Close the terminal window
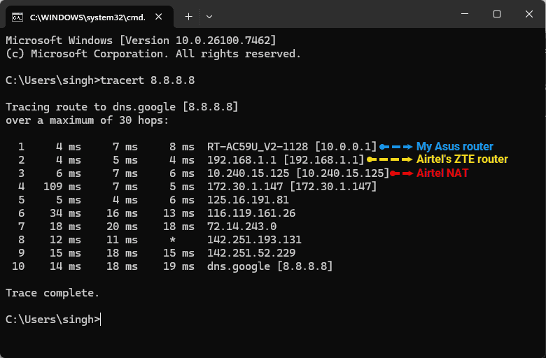 click(528, 15)
